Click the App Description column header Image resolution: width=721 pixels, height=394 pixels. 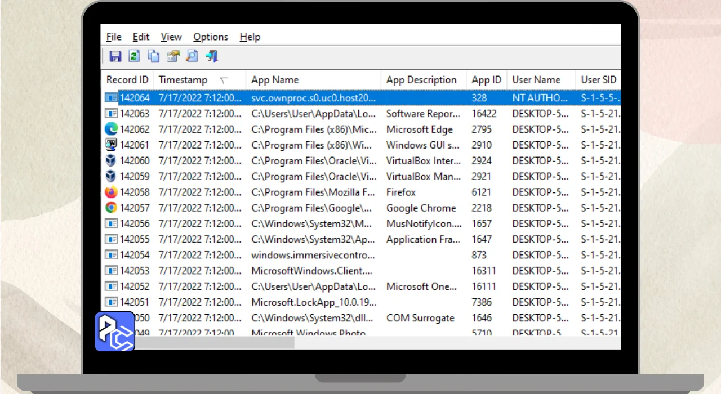click(421, 80)
